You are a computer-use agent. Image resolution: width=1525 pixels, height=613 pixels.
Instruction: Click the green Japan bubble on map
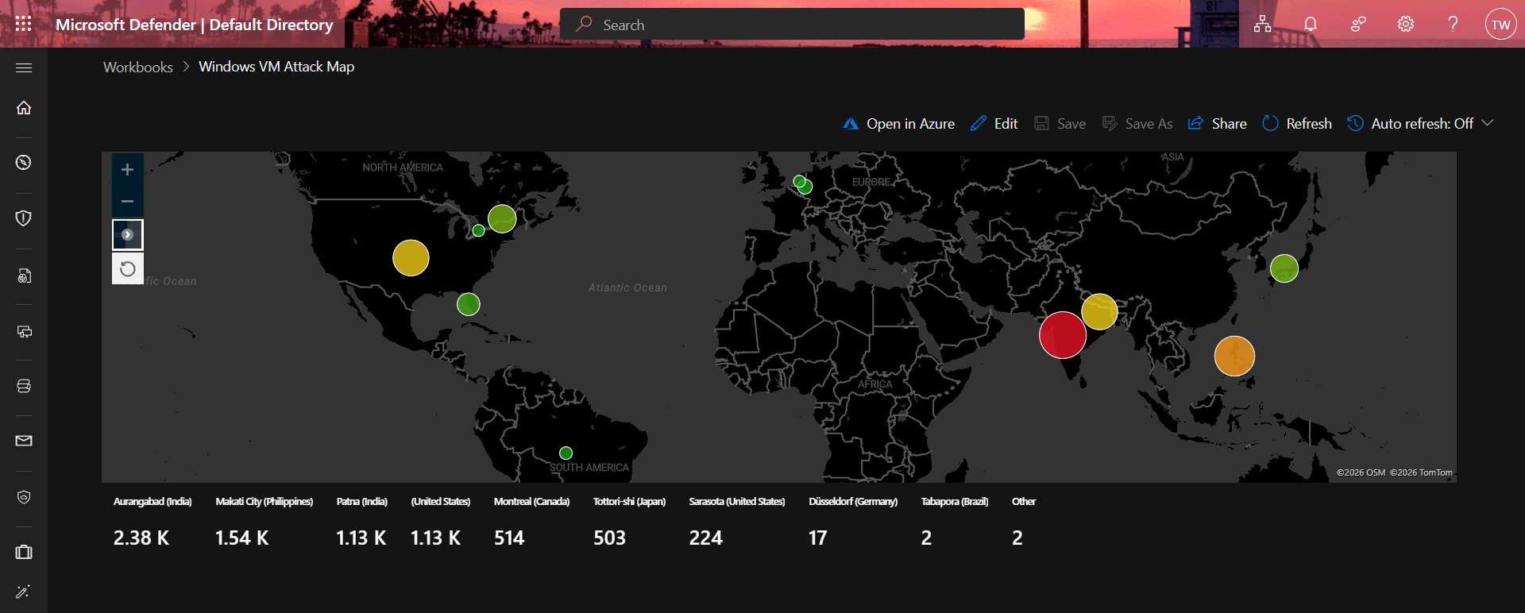point(1284,268)
